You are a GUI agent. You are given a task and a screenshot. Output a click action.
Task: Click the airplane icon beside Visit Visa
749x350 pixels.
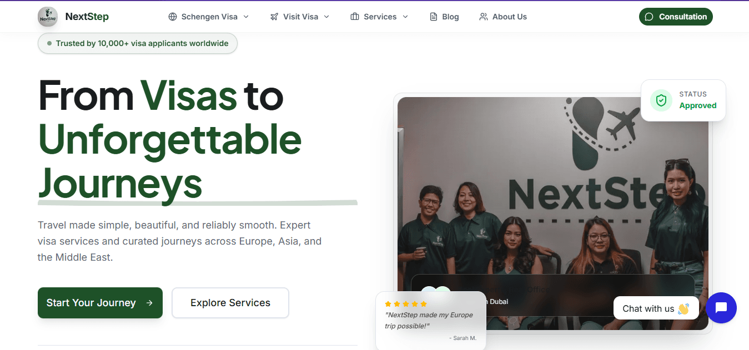pos(274,17)
